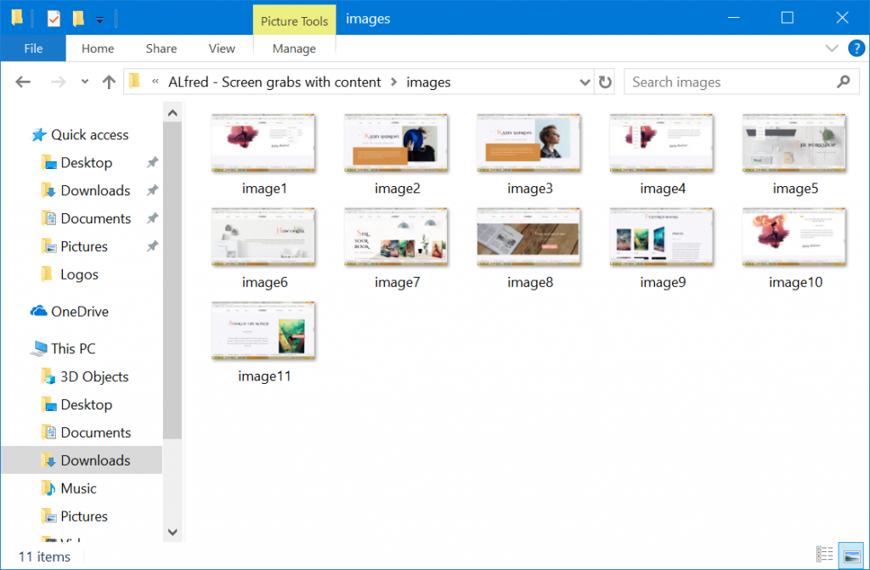This screenshot has height=570, width=870.
Task: Click the Back navigation arrow
Action: click(22, 81)
